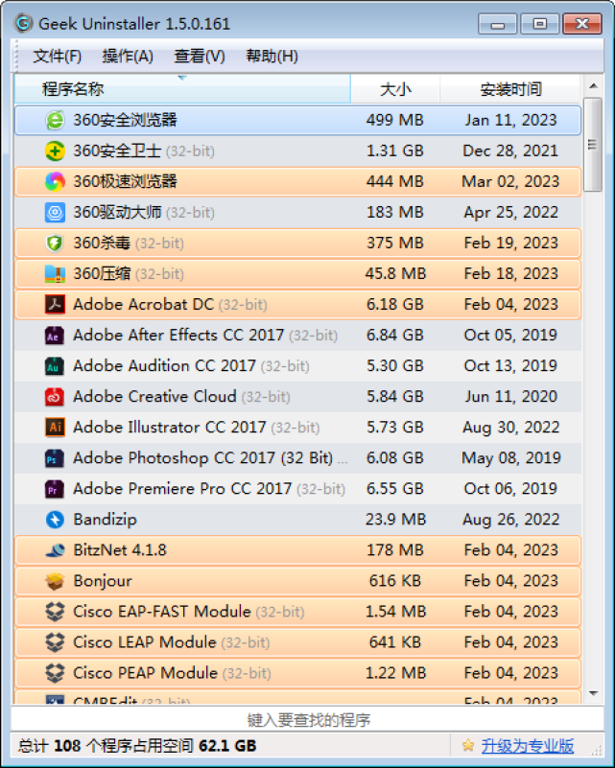Click the 360驱动大师 blue icon
Screen dimensions: 615x768
(55, 213)
